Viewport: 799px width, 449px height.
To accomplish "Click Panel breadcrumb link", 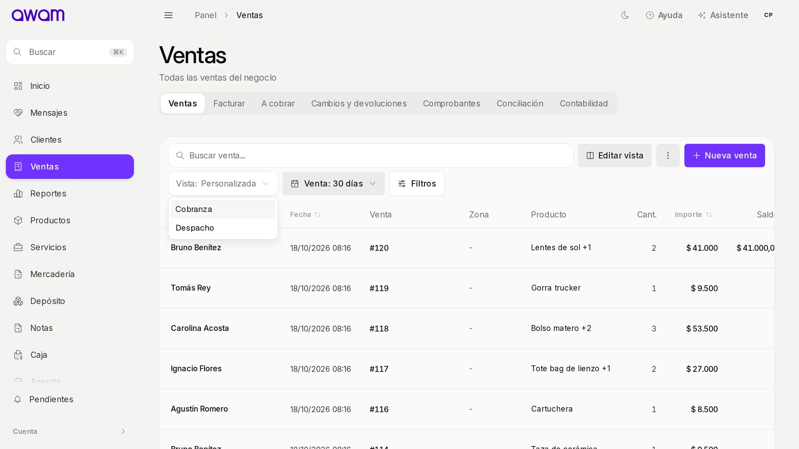I will point(205,15).
